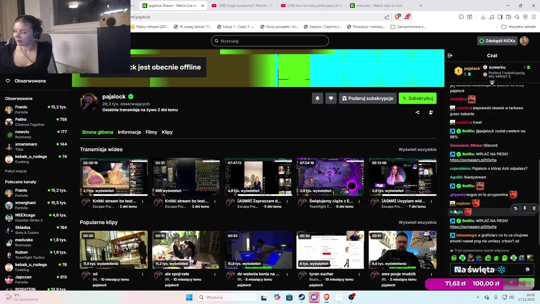
Task: Click the report user icon next to share
Action: point(431,112)
